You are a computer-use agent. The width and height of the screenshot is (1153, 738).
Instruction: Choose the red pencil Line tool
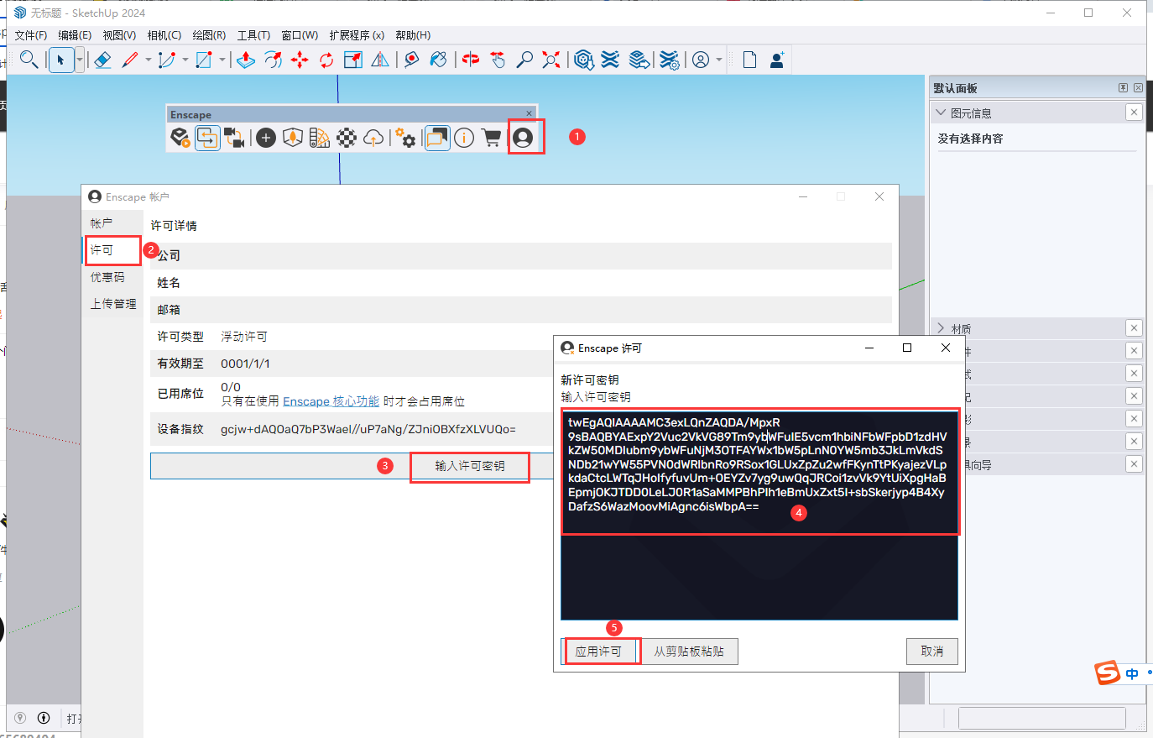[x=130, y=60]
